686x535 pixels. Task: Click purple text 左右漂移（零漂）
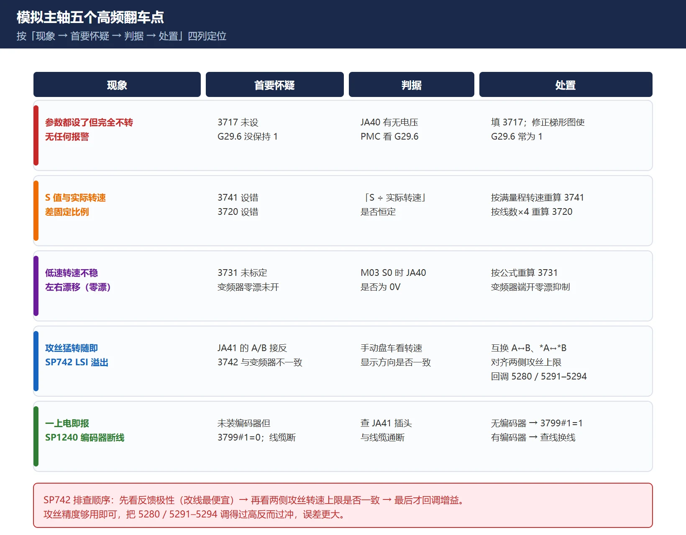coord(78,287)
